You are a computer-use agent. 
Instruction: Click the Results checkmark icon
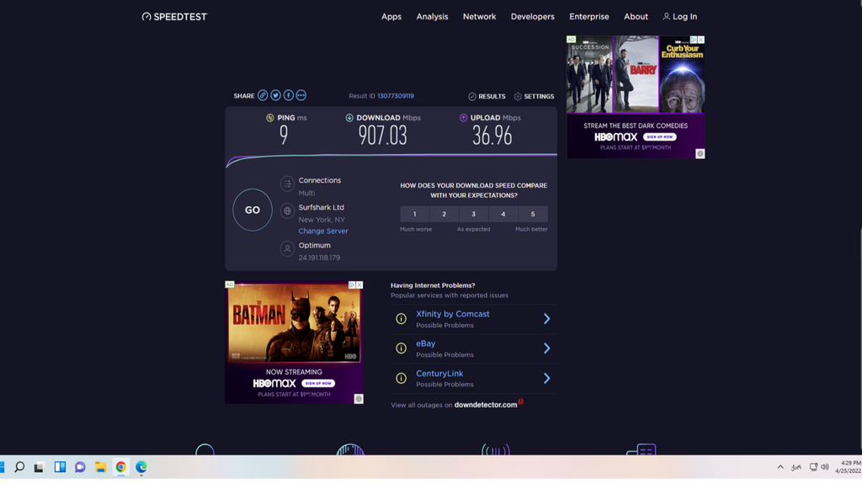pyautogui.click(x=471, y=96)
